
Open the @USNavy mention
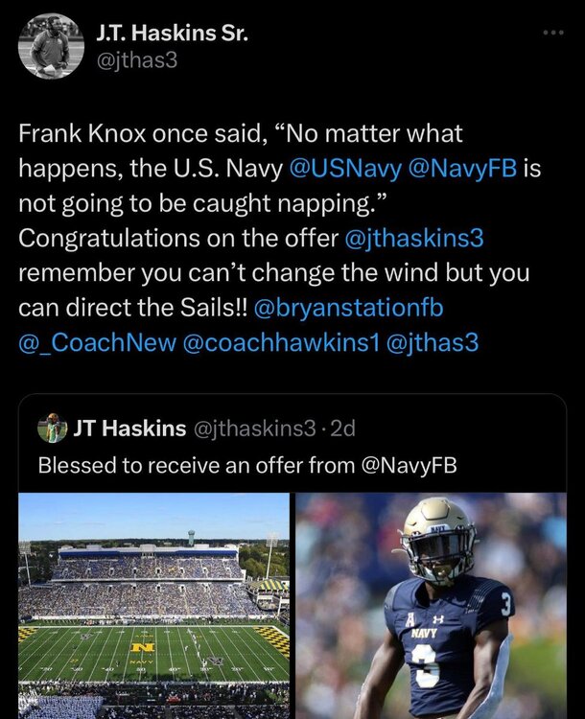coord(345,169)
